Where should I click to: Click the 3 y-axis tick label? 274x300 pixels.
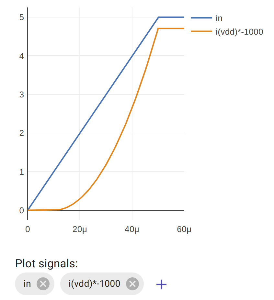point(22,94)
